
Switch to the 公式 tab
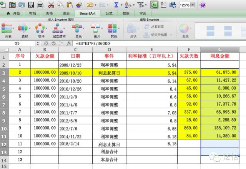click(109, 13)
